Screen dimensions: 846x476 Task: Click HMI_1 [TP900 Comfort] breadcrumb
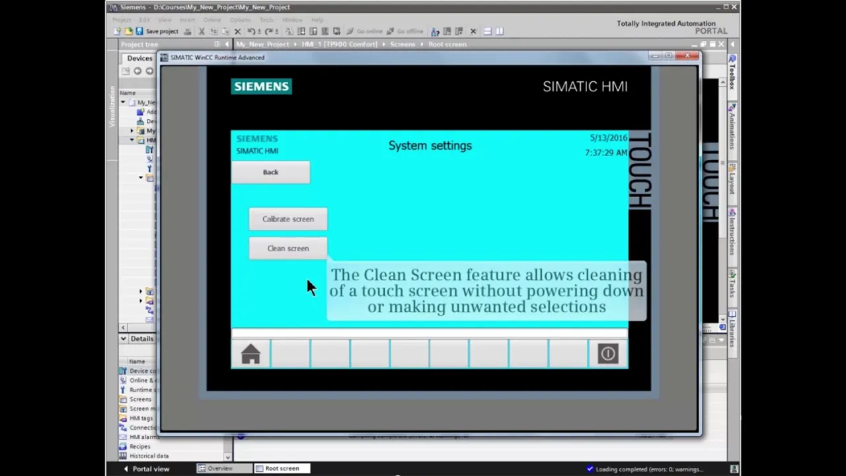339,44
